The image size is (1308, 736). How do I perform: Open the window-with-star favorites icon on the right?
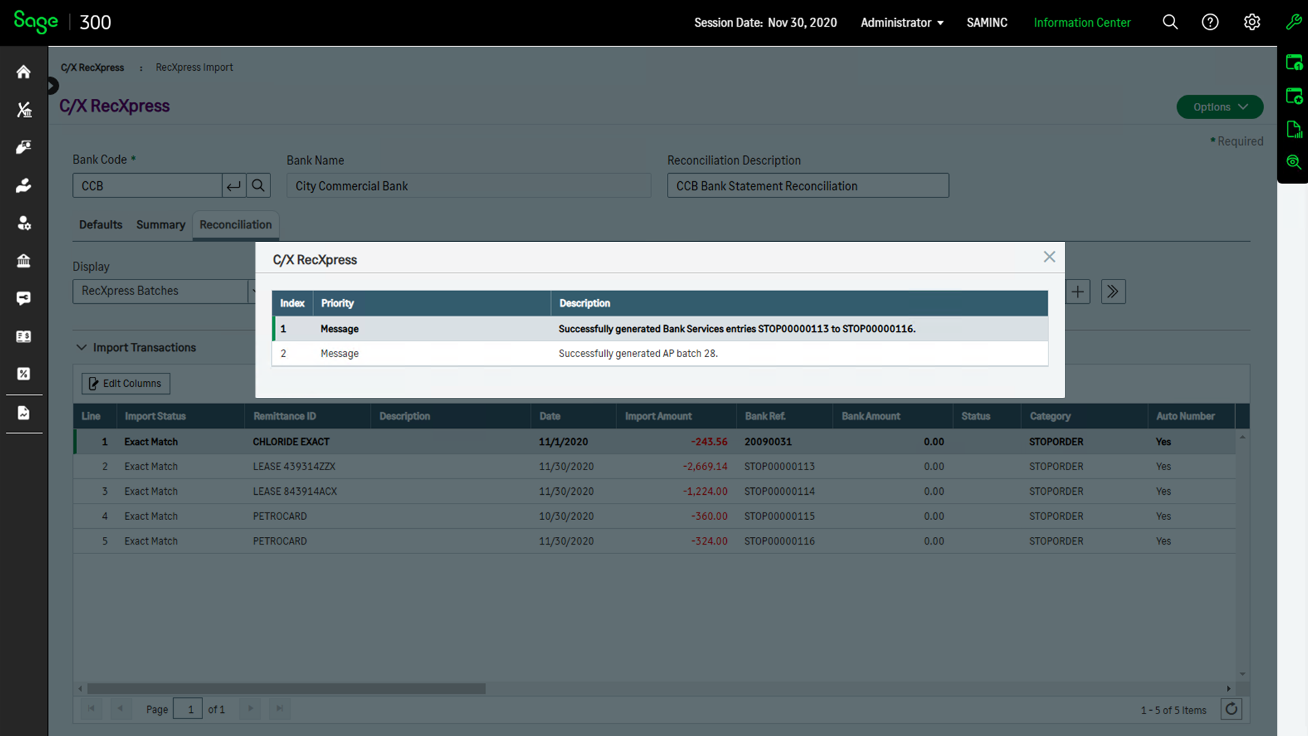[x=1294, y=95]
